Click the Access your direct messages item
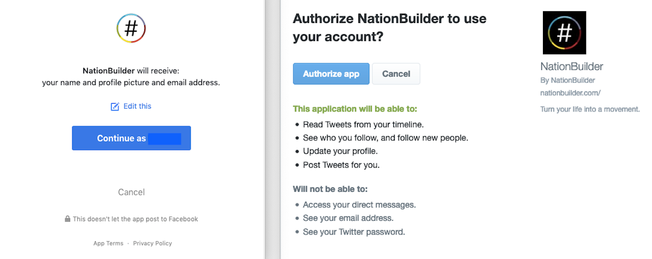 (359, 205)
